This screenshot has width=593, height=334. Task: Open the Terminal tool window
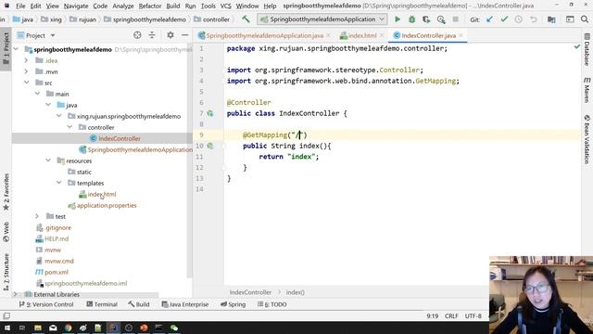(x=102, y=304)
